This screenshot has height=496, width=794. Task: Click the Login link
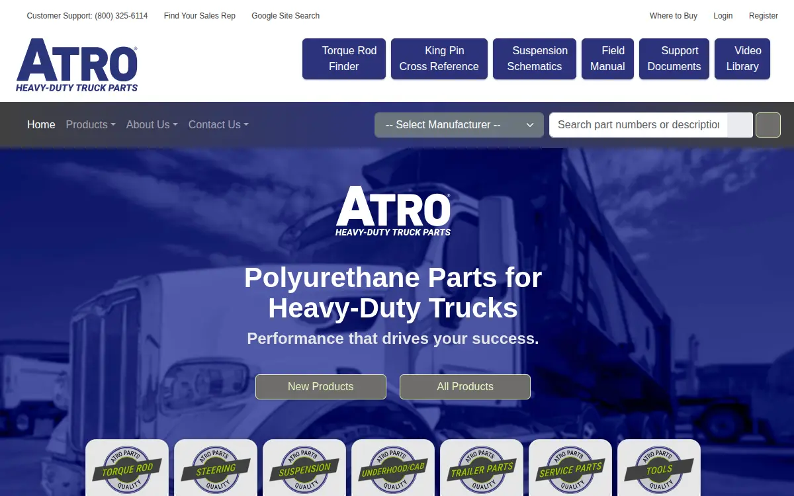723,16
